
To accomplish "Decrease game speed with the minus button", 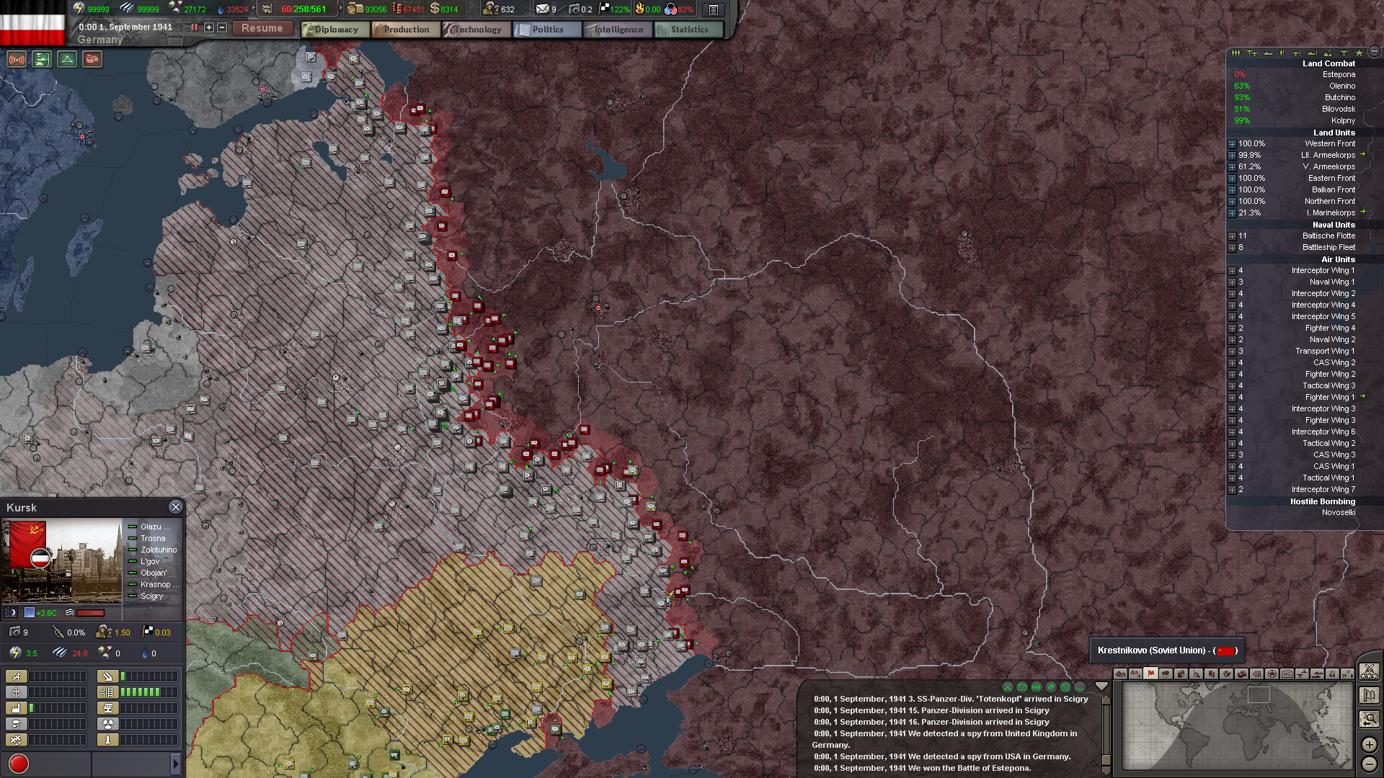I will [222, 27].
